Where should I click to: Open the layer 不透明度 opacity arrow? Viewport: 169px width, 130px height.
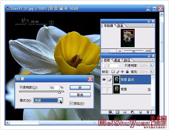point(152,65)
